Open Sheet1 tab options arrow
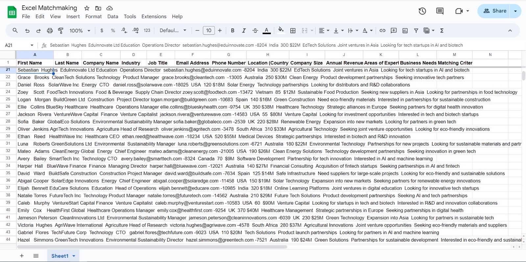This screenshot has height=262, width=526. point(74,256)
